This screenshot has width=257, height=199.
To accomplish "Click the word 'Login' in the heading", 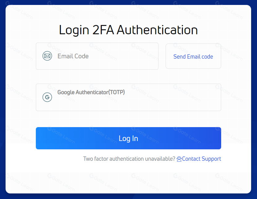I will pos(74,30).
